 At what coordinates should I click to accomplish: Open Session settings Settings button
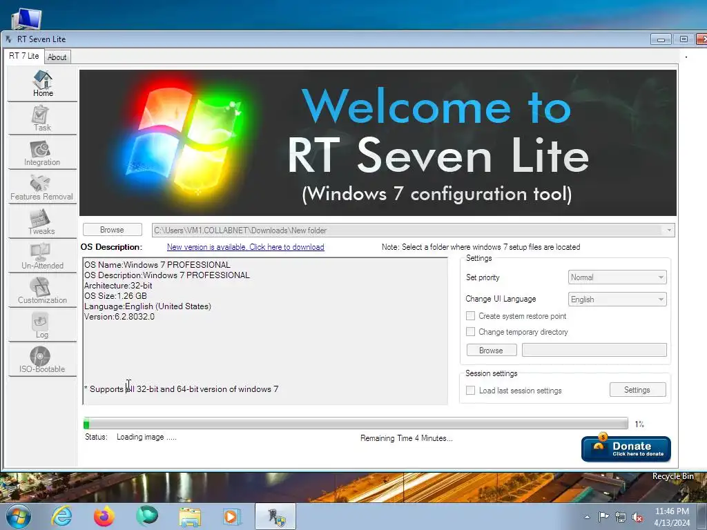coord(637,390)
